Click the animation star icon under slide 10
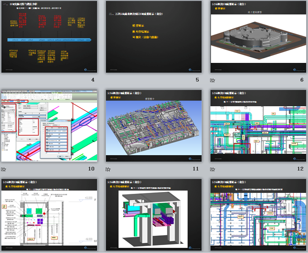The height and width of the screenshot is (253, 308). tap(3, 170)
